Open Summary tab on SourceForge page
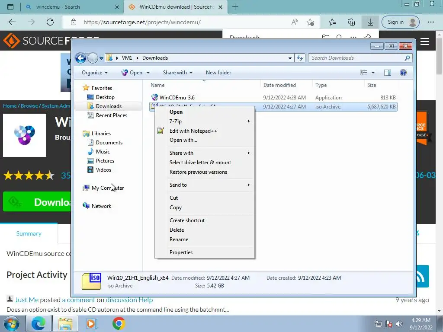443x332 pixels. pos(29,233)
